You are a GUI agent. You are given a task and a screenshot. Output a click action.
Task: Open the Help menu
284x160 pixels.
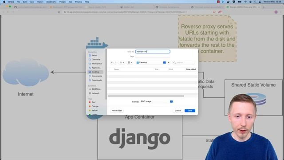coord(87,2)
